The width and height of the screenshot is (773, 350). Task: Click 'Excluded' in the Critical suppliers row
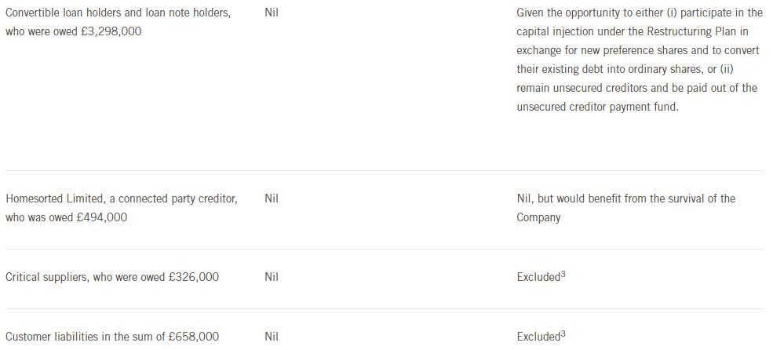[538, 277]
